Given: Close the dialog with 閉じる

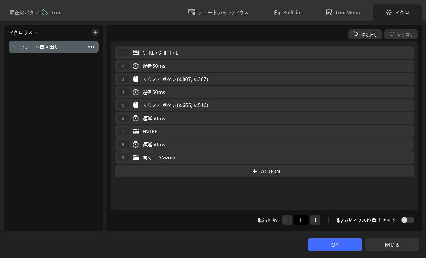Looking at the screenshot, I should 392,245.
